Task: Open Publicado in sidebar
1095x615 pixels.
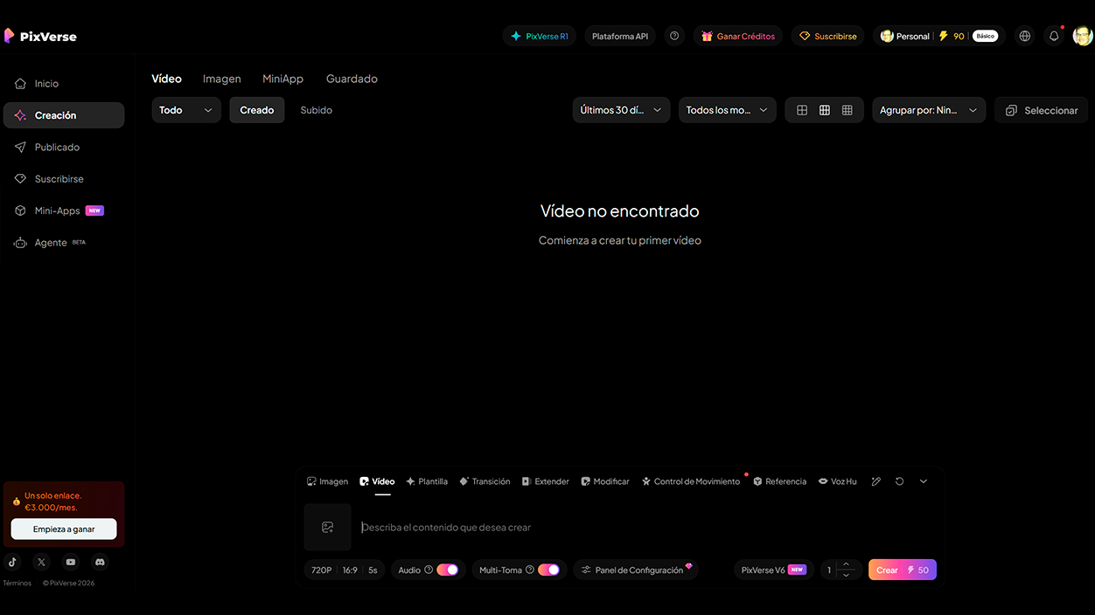Action: click(64, 147)
